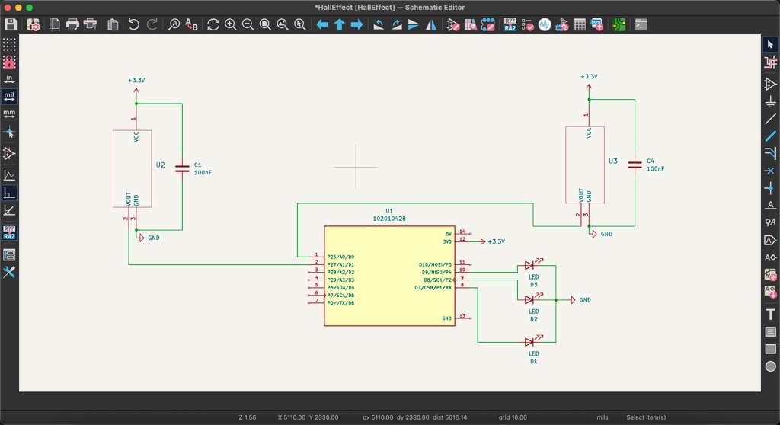Choose the Add Text tool
This screenshot has height=425, width=780.
coord(770,315)
